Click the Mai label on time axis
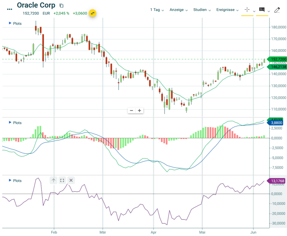The height and width of the screenshot is (236, 287). (202, 232)
